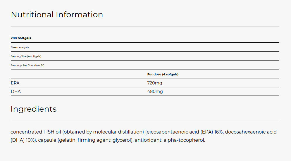Click the 720mg EPA value
The image size is (291, 161).
(x=155, y=83)
